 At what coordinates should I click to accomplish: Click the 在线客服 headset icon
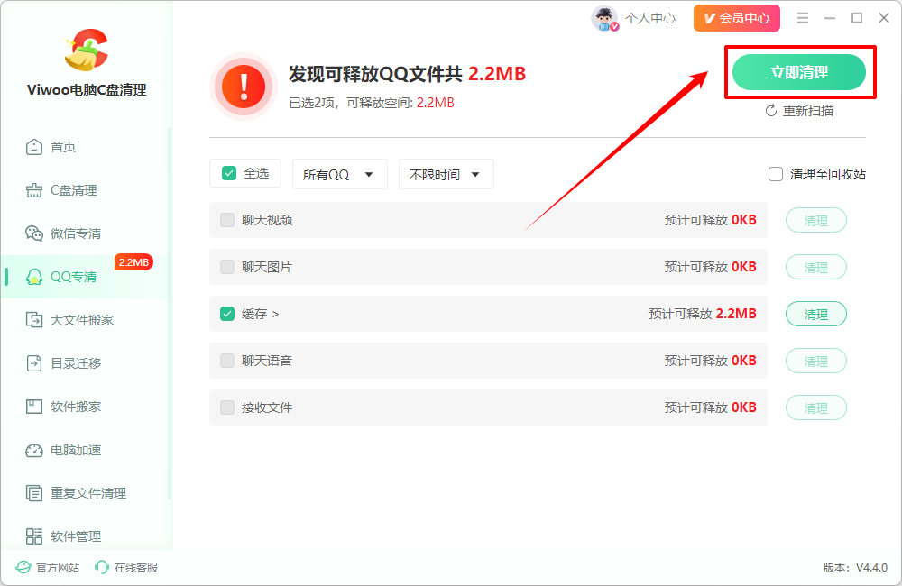[x=102, y=568]
